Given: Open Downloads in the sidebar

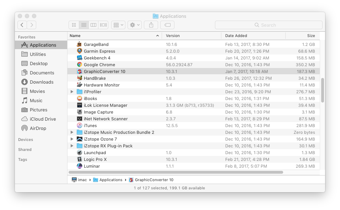Looking at the screenshot, I should coord(41,82).
